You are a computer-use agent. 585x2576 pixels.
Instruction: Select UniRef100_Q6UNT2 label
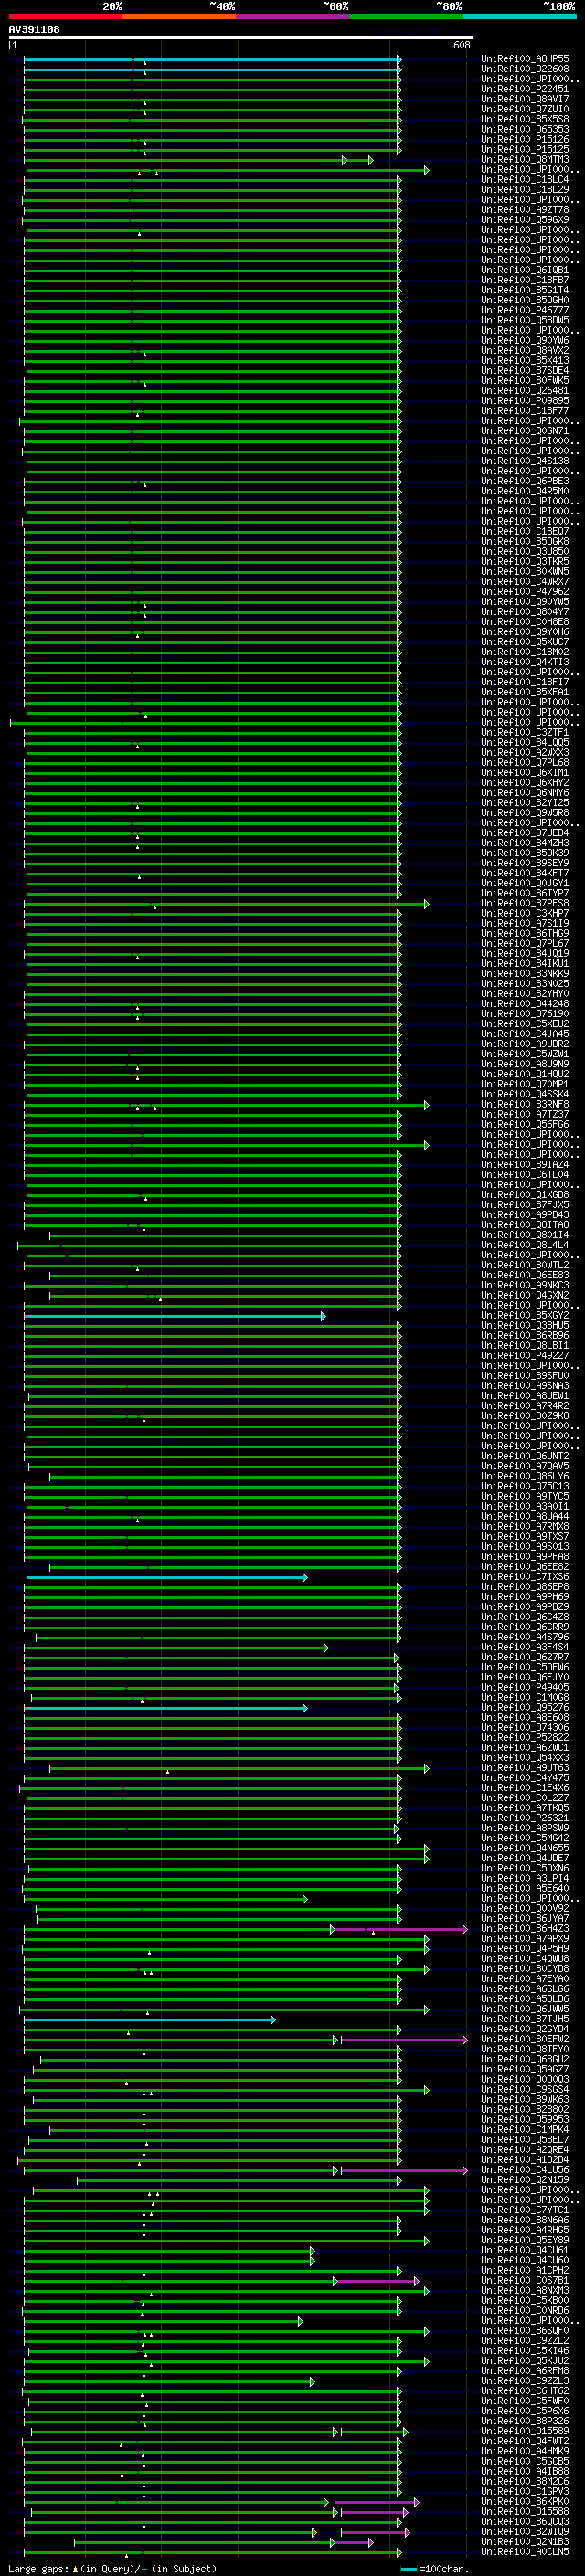(x=525, y=1456)
